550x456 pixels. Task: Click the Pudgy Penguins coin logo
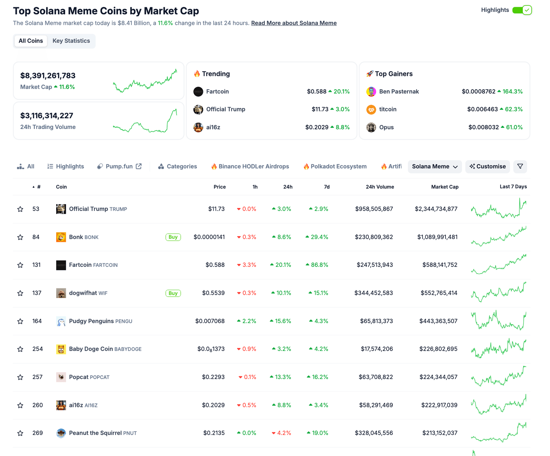point(61,321)
